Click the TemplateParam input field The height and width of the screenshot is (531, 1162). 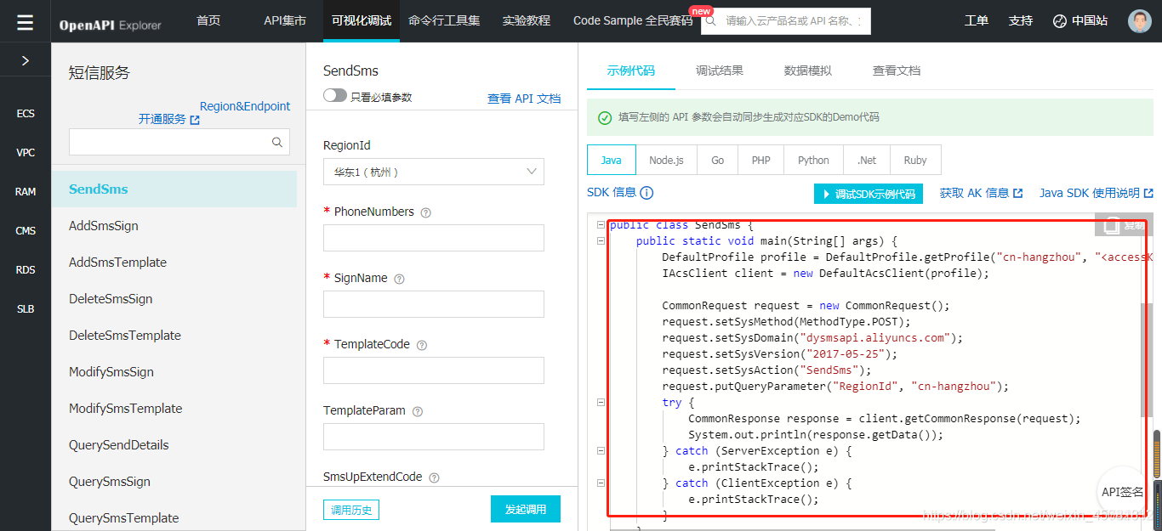point(434,437)
